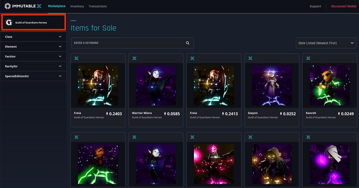359x188 pixels.
Task: Click X icon on Gwynn card
Action: (x=250, y=58)
